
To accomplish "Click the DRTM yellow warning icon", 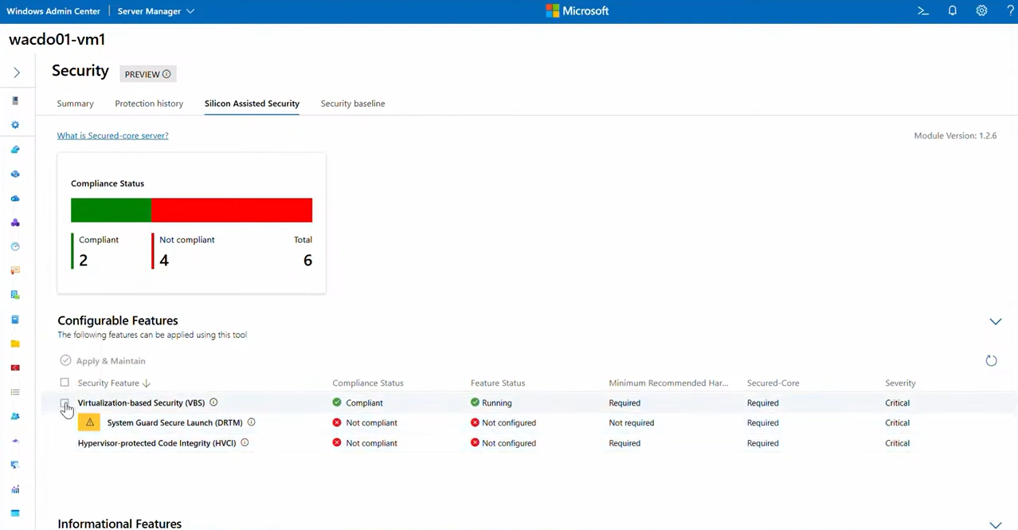I will (90, 422).
